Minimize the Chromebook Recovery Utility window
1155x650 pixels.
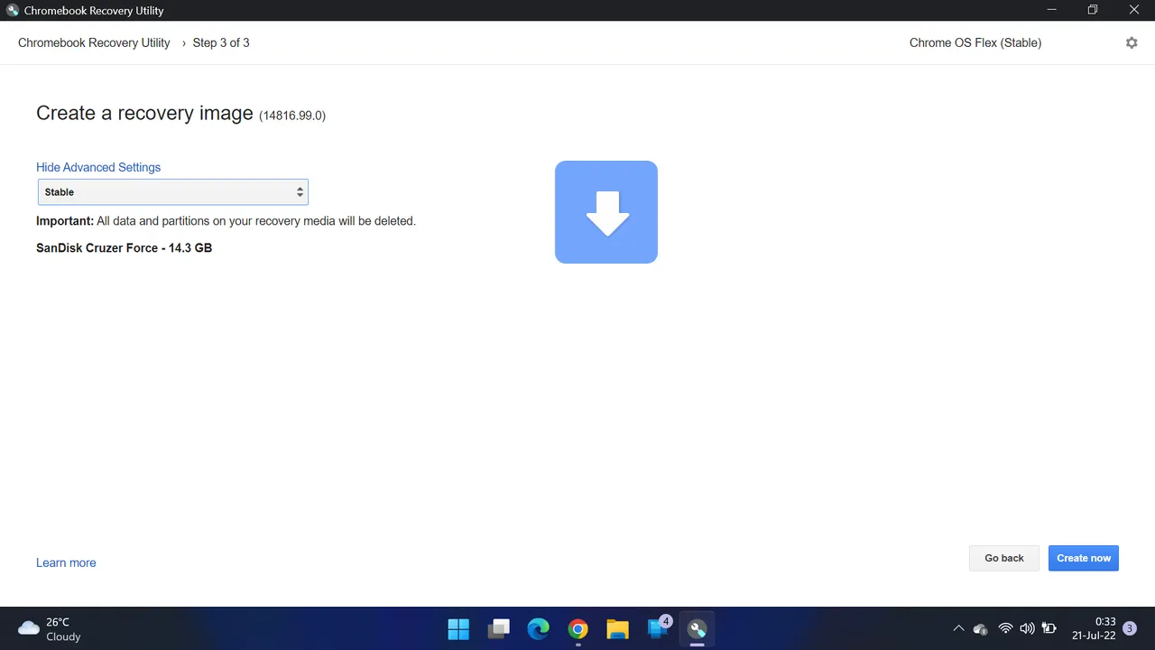[1051, 10]
